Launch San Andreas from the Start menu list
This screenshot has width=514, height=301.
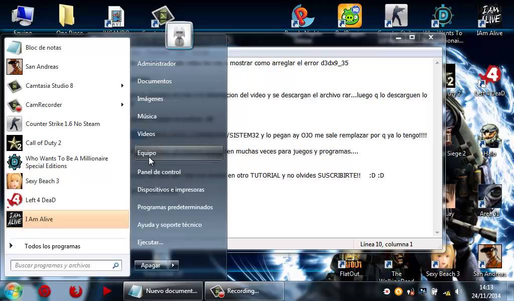[x=67, y=67]
